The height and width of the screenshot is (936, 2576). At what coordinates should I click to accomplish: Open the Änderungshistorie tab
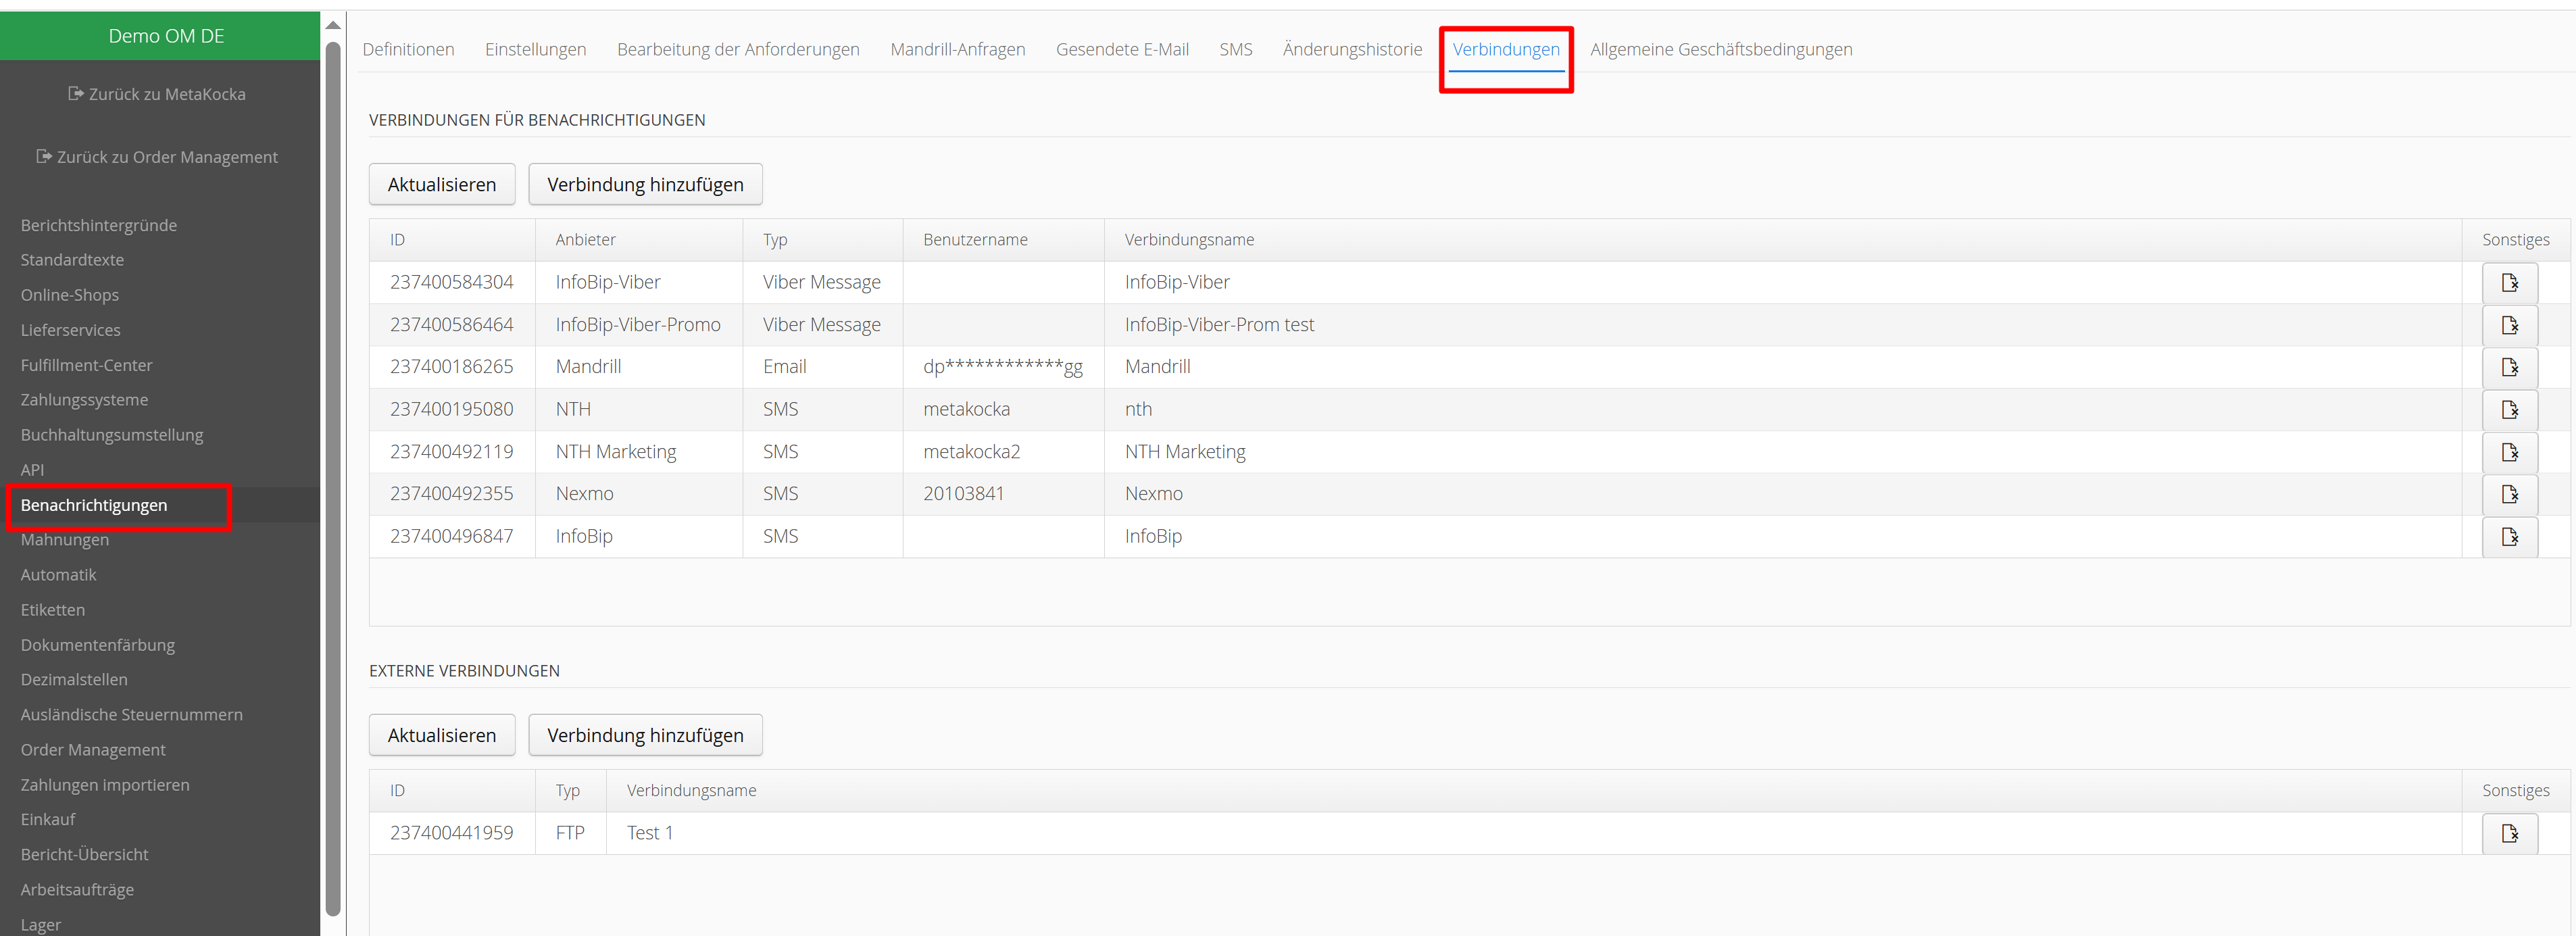click(x=1351, y=49)
